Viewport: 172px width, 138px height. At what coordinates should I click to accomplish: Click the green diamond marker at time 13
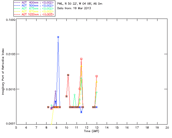click(97, 92)
